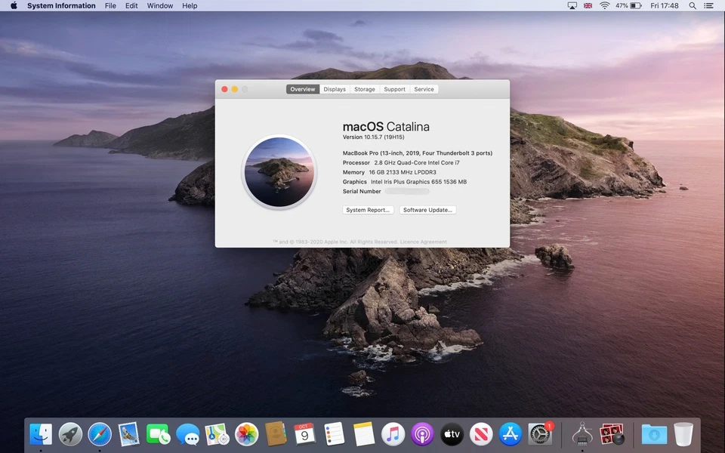Open FaceTime from the Dock
This screenshot has width=725, height=453.
coord(158,435)
